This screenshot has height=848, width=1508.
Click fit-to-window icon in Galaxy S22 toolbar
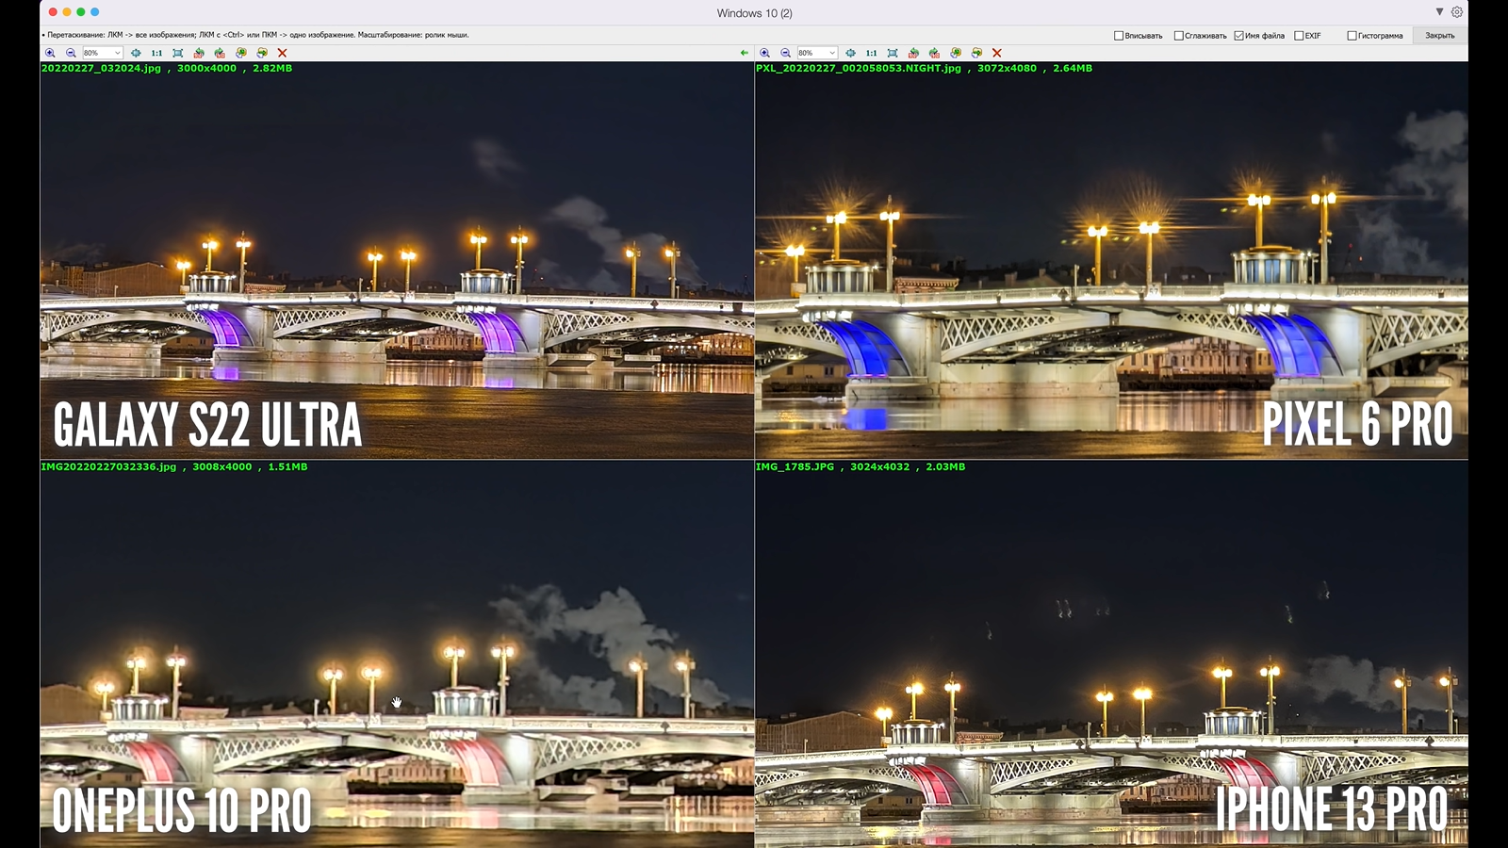coord(177,53)
